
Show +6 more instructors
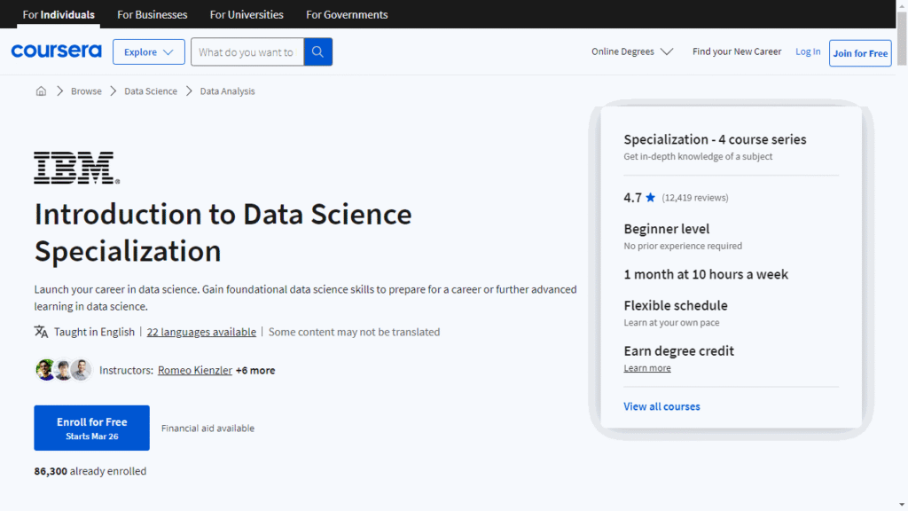[x=255, y=370]
